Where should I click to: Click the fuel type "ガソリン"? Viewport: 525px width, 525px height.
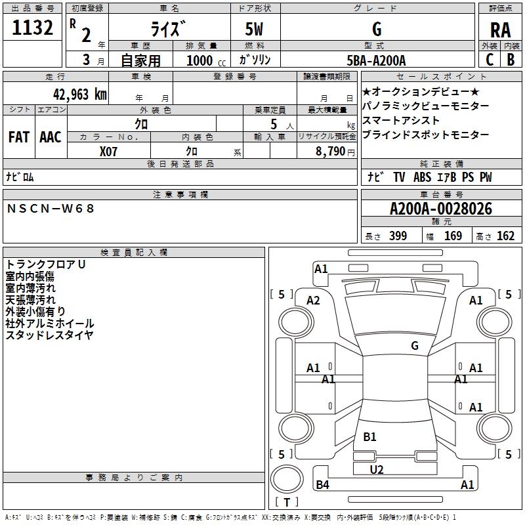[x=255, y=60]
